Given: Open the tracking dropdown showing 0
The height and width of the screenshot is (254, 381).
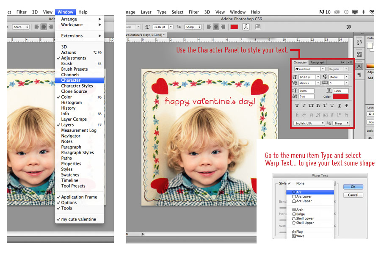Looking at the screenshot, I should tap(347, 83).
